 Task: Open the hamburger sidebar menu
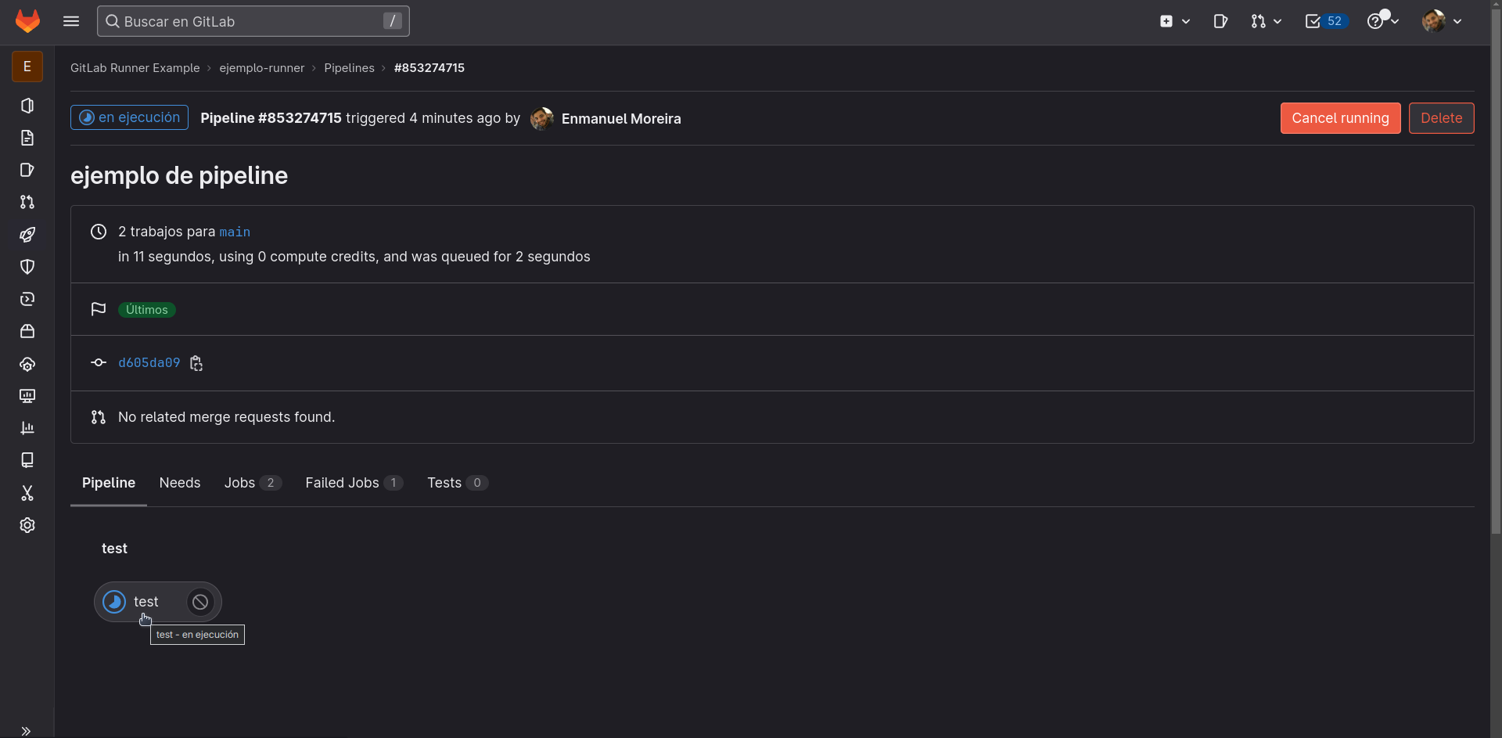[x=71, y=21]
